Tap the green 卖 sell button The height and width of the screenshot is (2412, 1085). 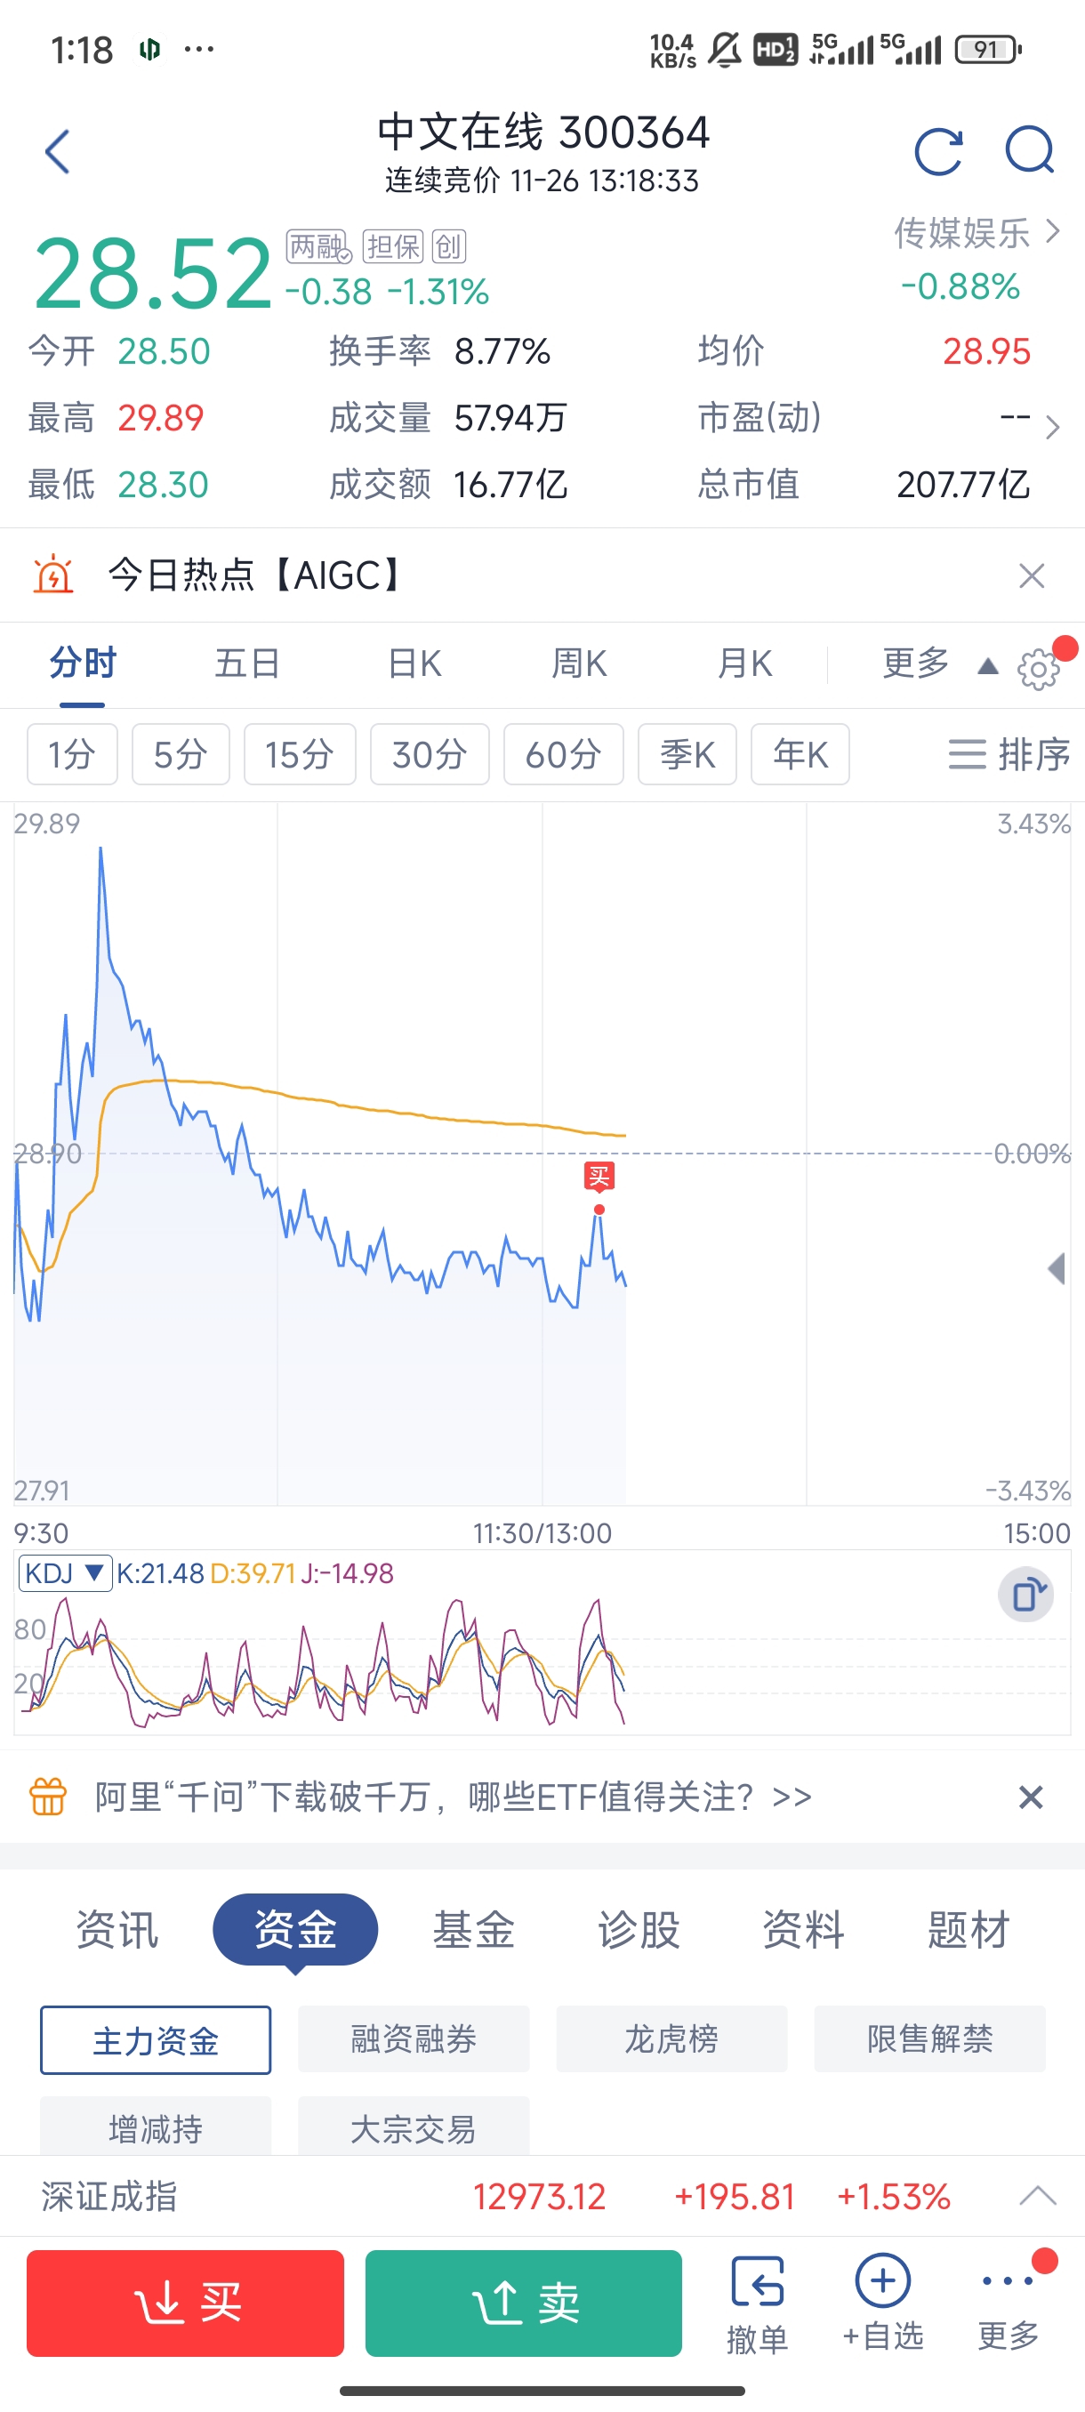point(523,2303)
